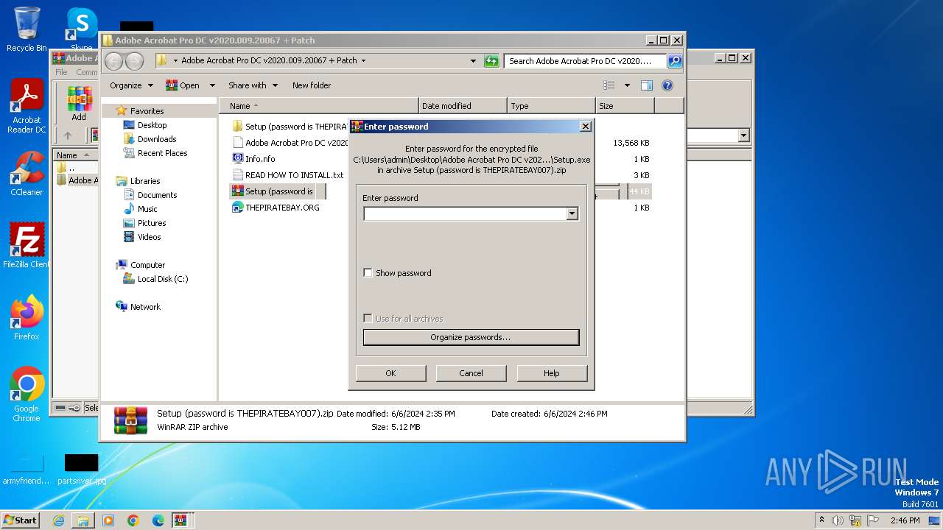Click the change view icon in Explorer
The height and width of the screenshot is (530, 943).
coord(609,85)
